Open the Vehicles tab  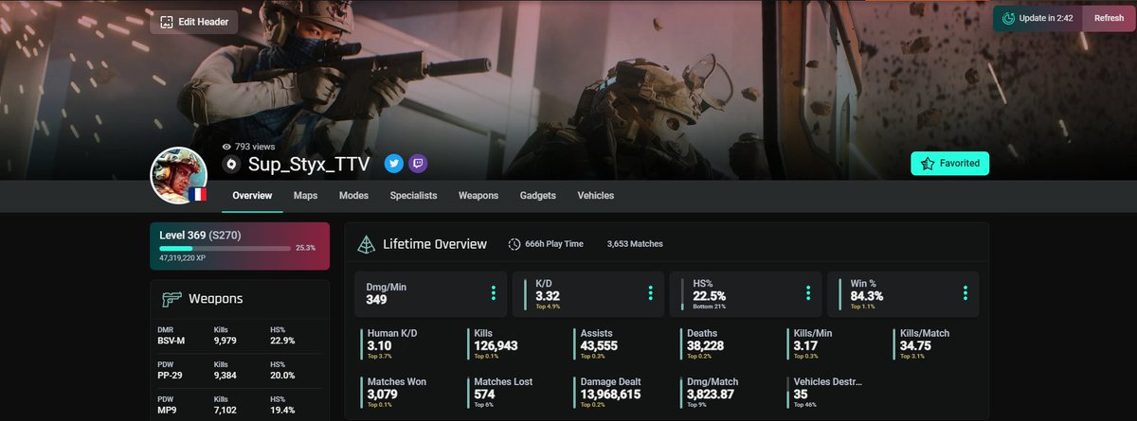(595, 196)
